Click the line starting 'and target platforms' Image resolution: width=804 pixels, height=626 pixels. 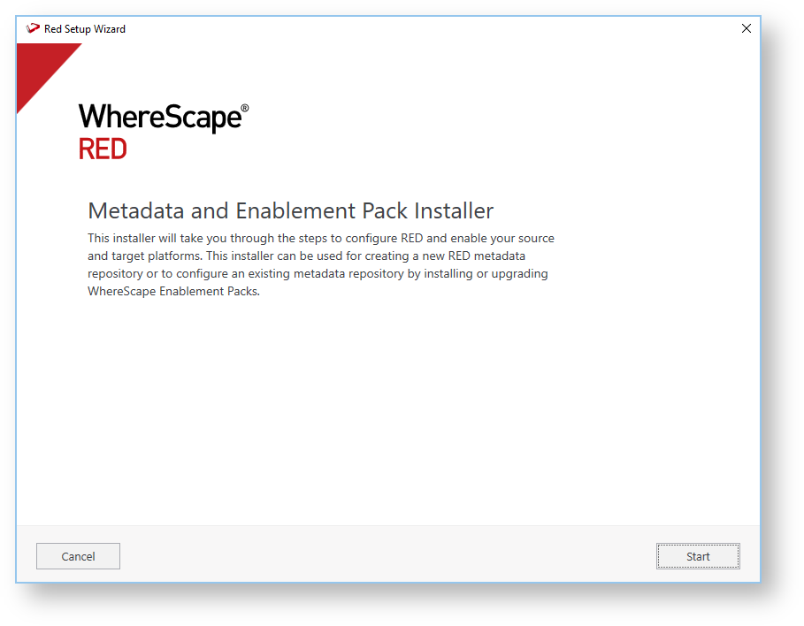307,256
